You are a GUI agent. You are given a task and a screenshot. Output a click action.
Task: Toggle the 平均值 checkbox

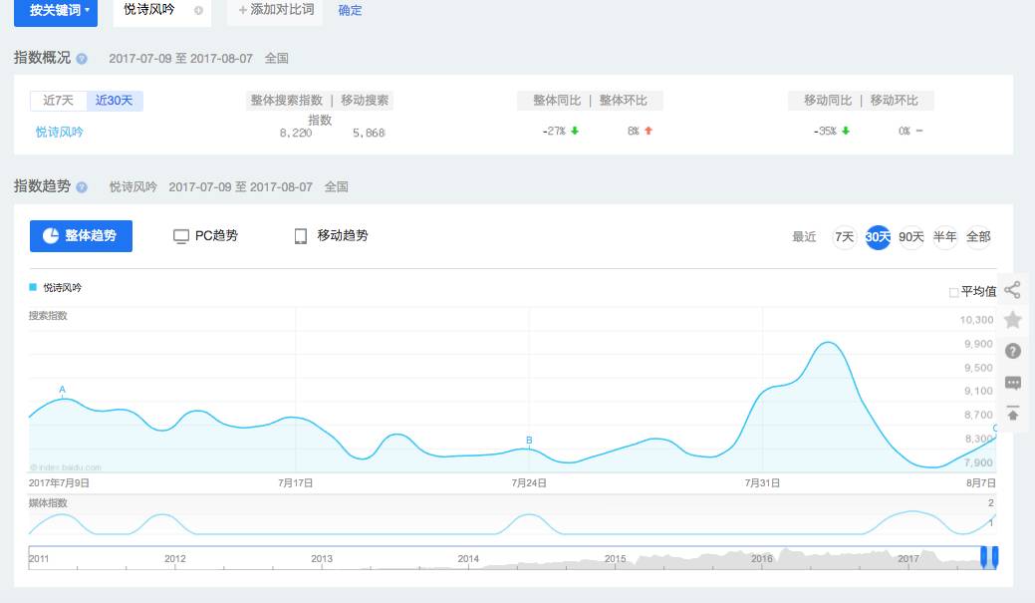click(953, 292)
